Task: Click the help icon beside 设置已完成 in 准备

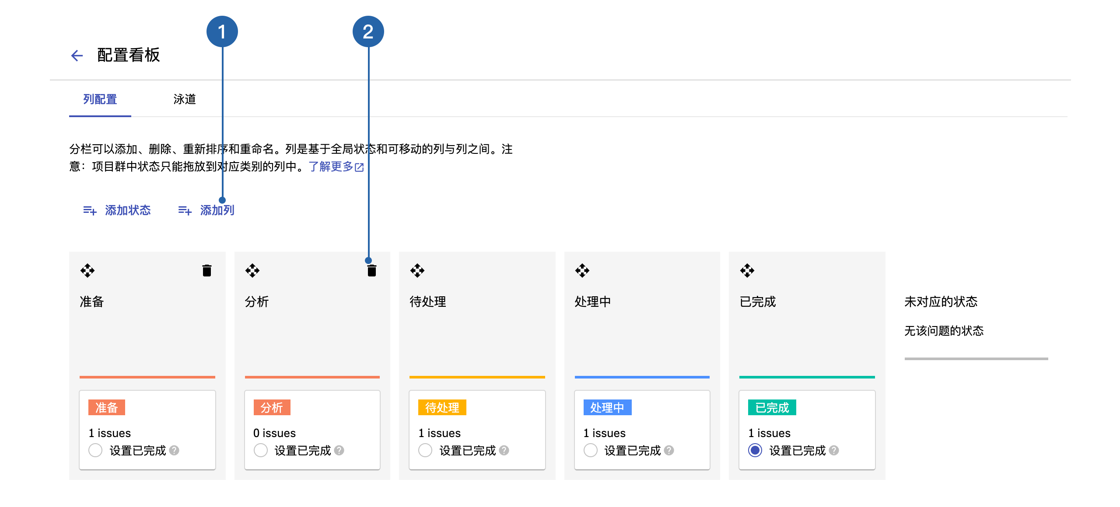Action: pyautogui.click(x=174, y=450)
